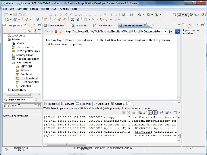Switch to the Properties tab
Image resolution: width=207 pixels, height=155 pixels.
tap(84, 104)
